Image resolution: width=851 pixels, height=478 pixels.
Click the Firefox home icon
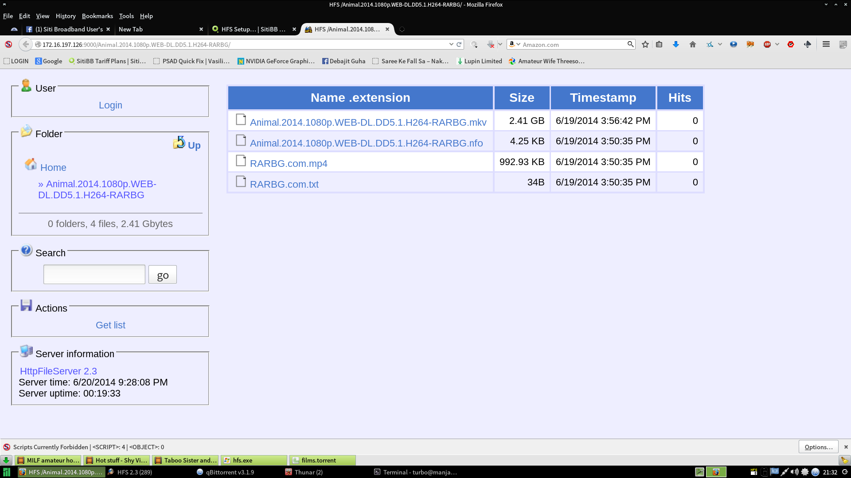(693, 44)
